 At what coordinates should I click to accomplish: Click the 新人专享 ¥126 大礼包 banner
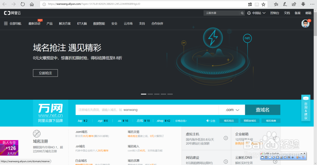pos(9,148)
